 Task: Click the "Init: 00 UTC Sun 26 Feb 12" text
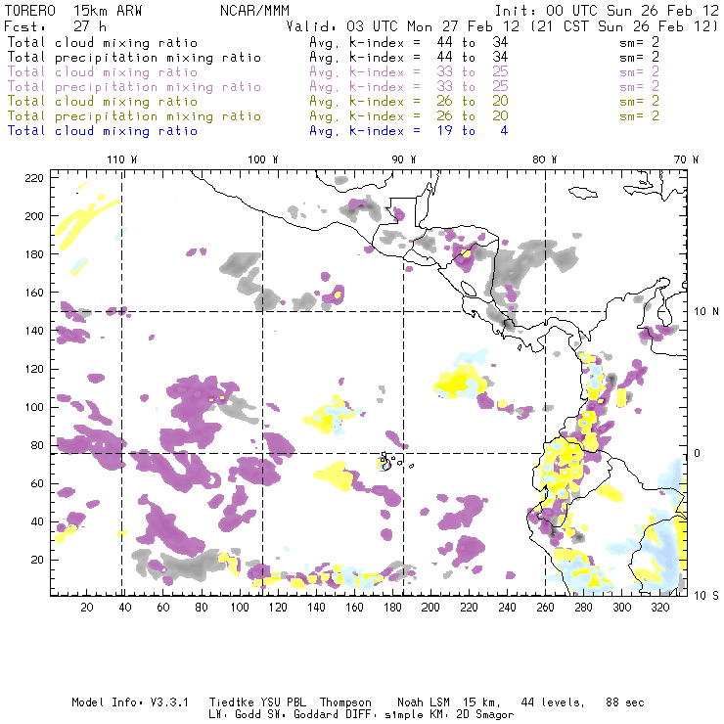tap(607, 11)
